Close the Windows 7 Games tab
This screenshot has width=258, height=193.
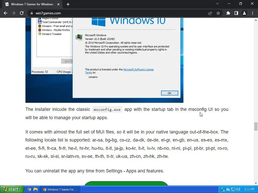(x=58, y=4)
